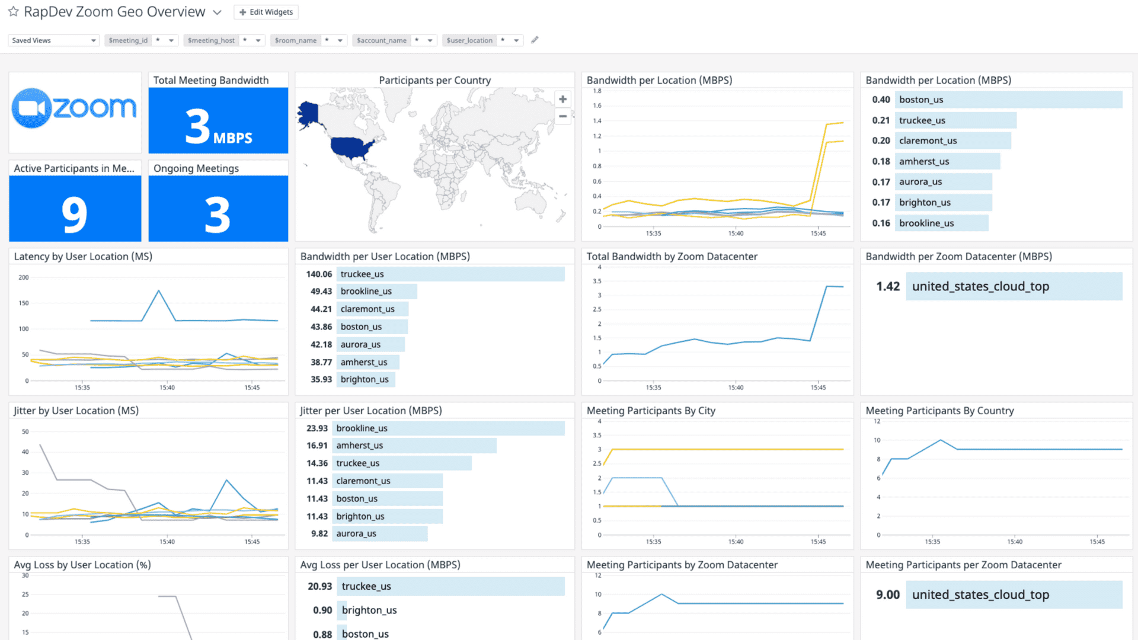Open the $account_name variable dropdown
The image size is (1138, 640).
pyautogui.click(x=430, y=40)
